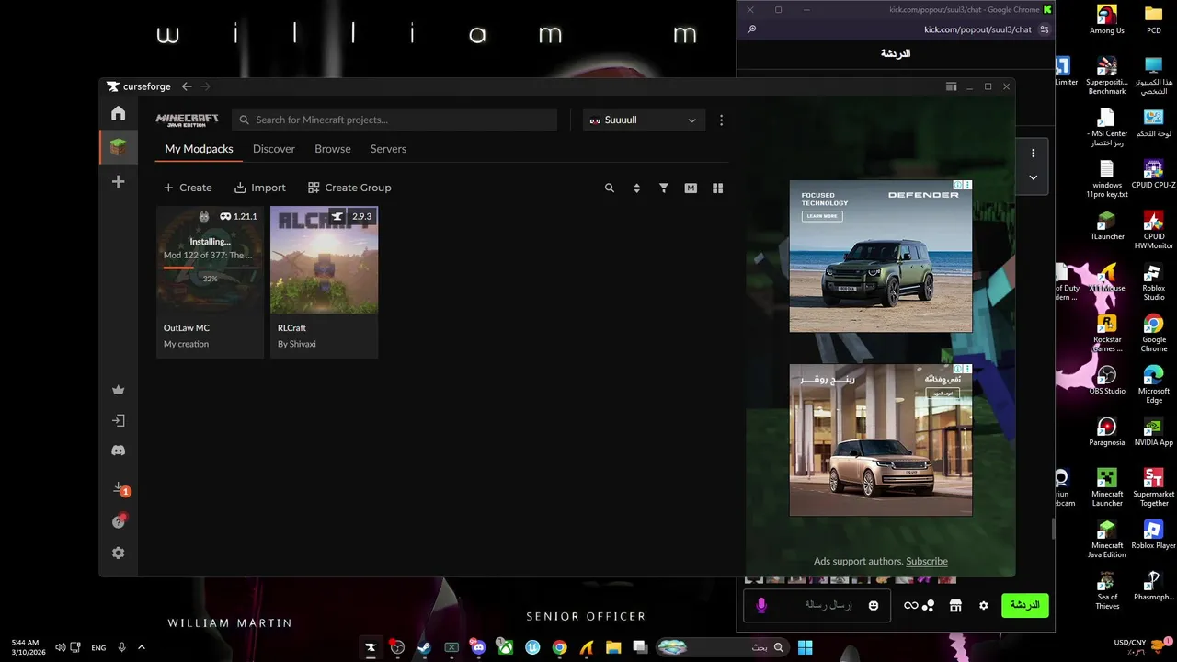Click the purple microphone icon in Kick chat

761,605
